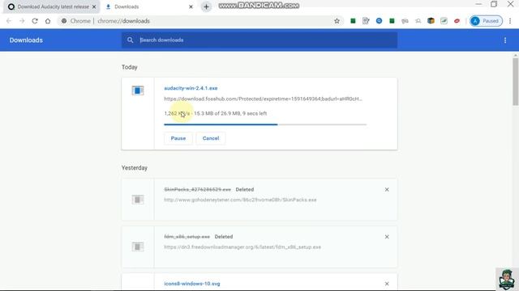
Task: Remove icons8-windows-10.svg entry from the list
Action: tap(387, 284)
